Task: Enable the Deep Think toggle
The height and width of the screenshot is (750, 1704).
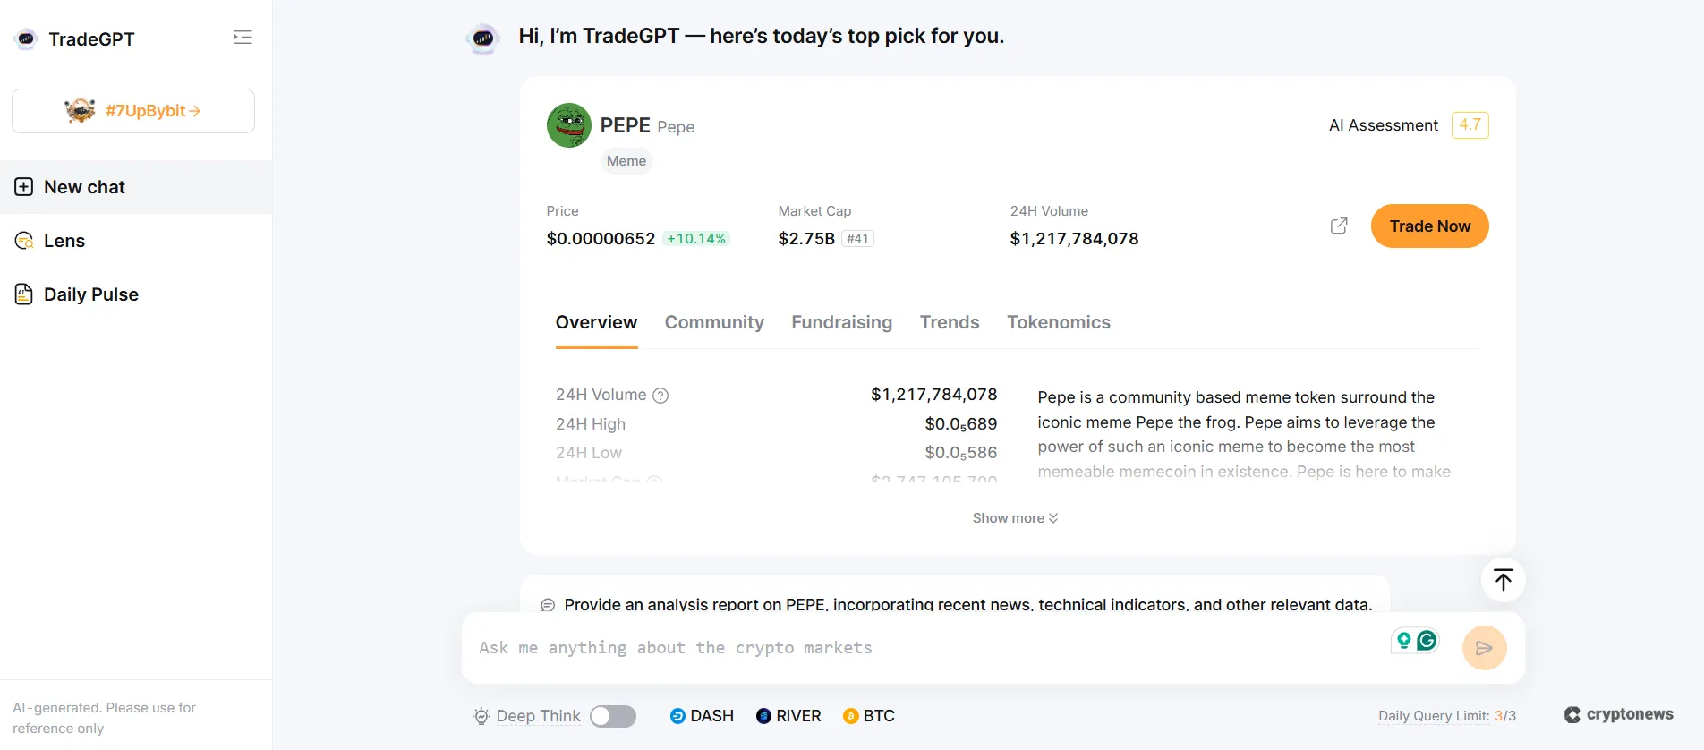Action: (613, 716)
